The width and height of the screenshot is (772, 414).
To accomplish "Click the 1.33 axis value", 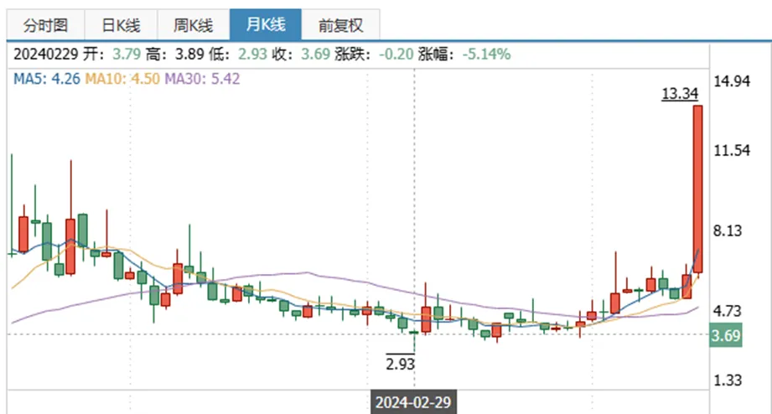I will click(x=728, y=380).
